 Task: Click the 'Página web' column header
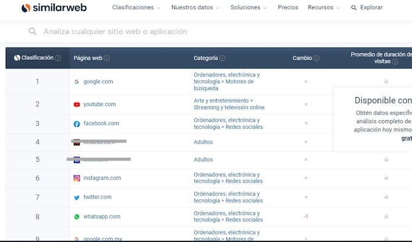tap(88, 58)
